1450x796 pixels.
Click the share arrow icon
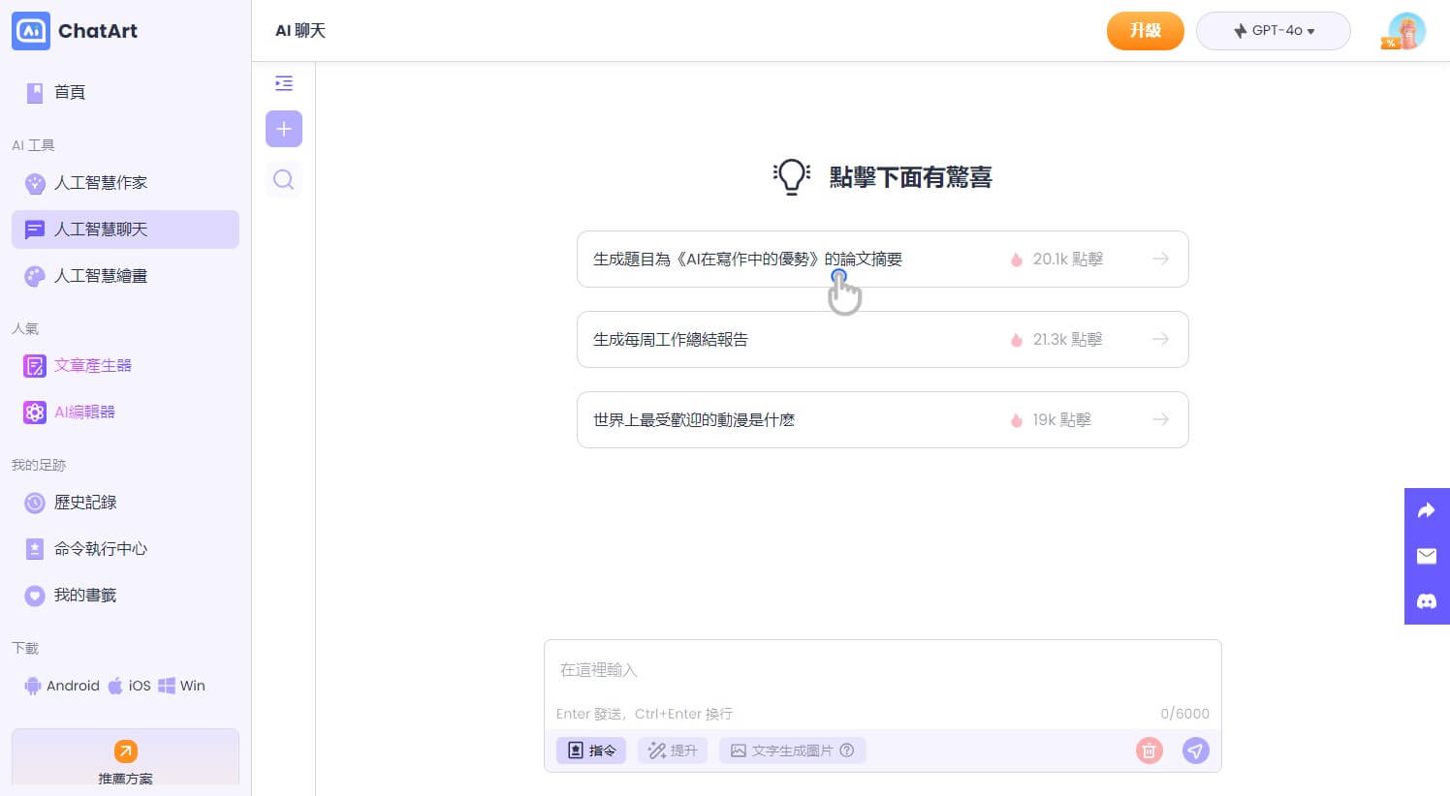(1427, 510)
